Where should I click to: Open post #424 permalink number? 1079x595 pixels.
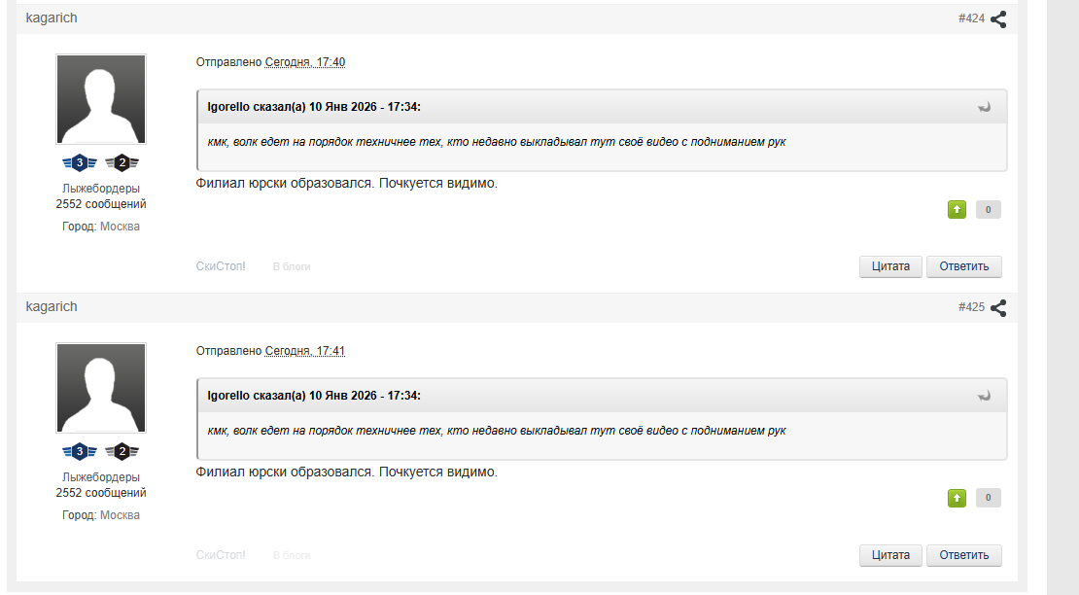971,18
